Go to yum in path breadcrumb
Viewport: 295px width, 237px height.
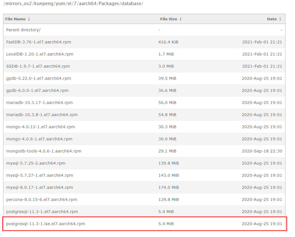coord(60,4)
